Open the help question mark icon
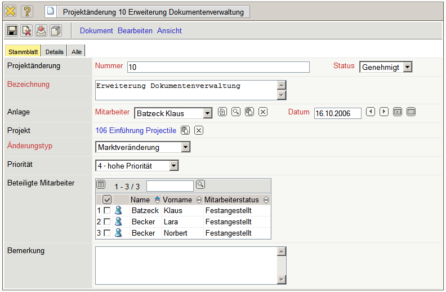Screen dimensions: 446x292 (27, 11)
